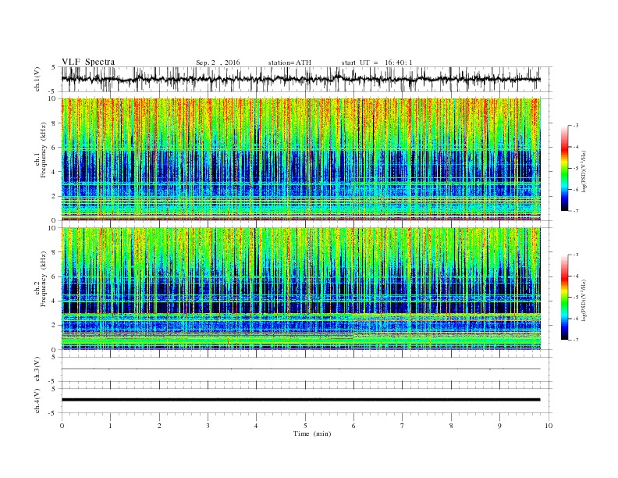Select the "start UT = 16:40: 1" text
This screenshot has height=478, width=618.
[377, 62]
